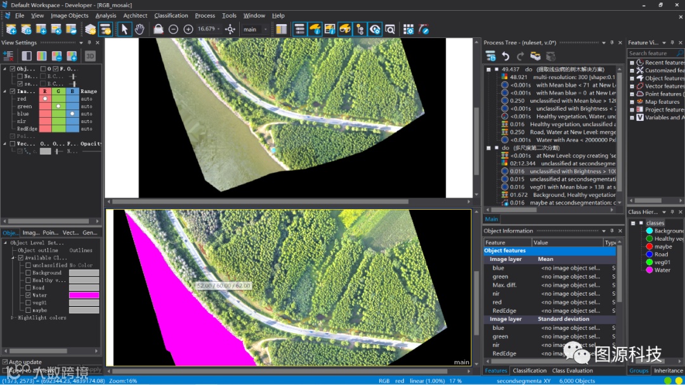Select the Water class in hierarchy

coord(662,270)
